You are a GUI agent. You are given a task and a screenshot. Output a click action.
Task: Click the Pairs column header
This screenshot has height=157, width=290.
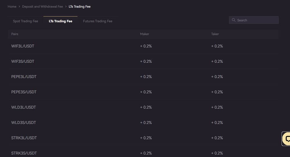click(14, 34)
